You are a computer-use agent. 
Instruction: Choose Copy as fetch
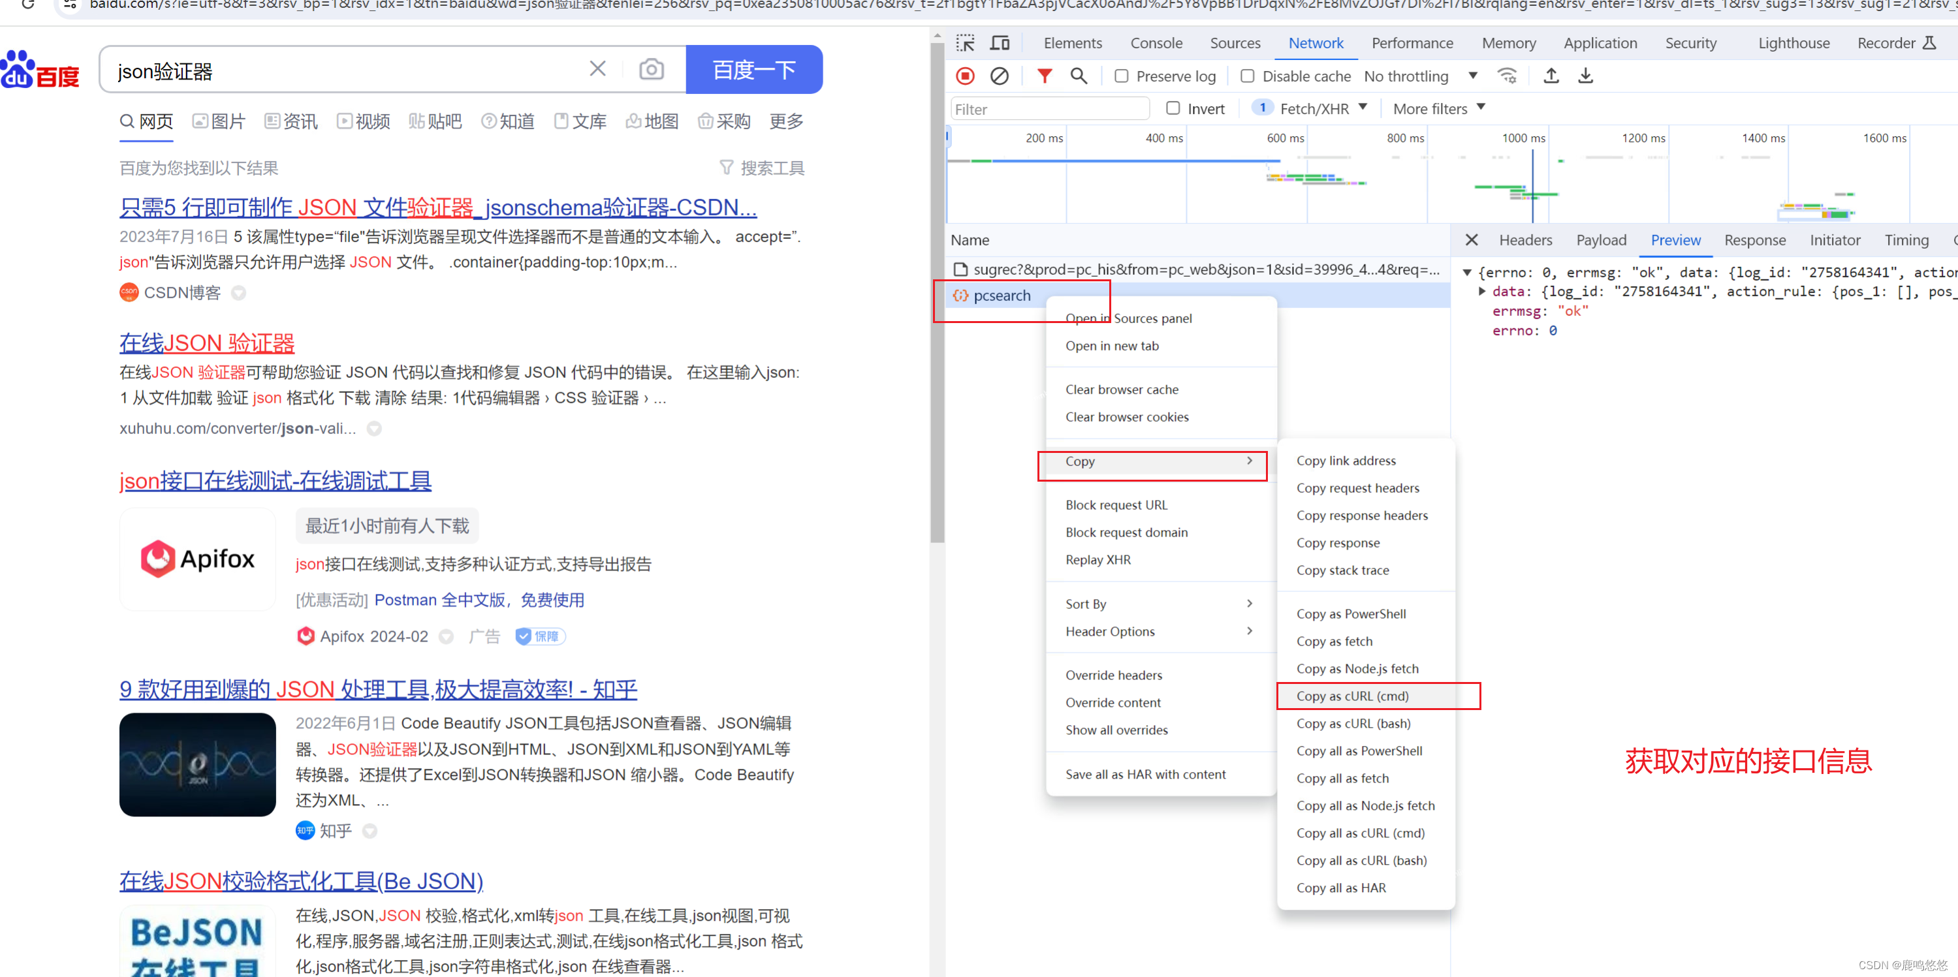1366,642
